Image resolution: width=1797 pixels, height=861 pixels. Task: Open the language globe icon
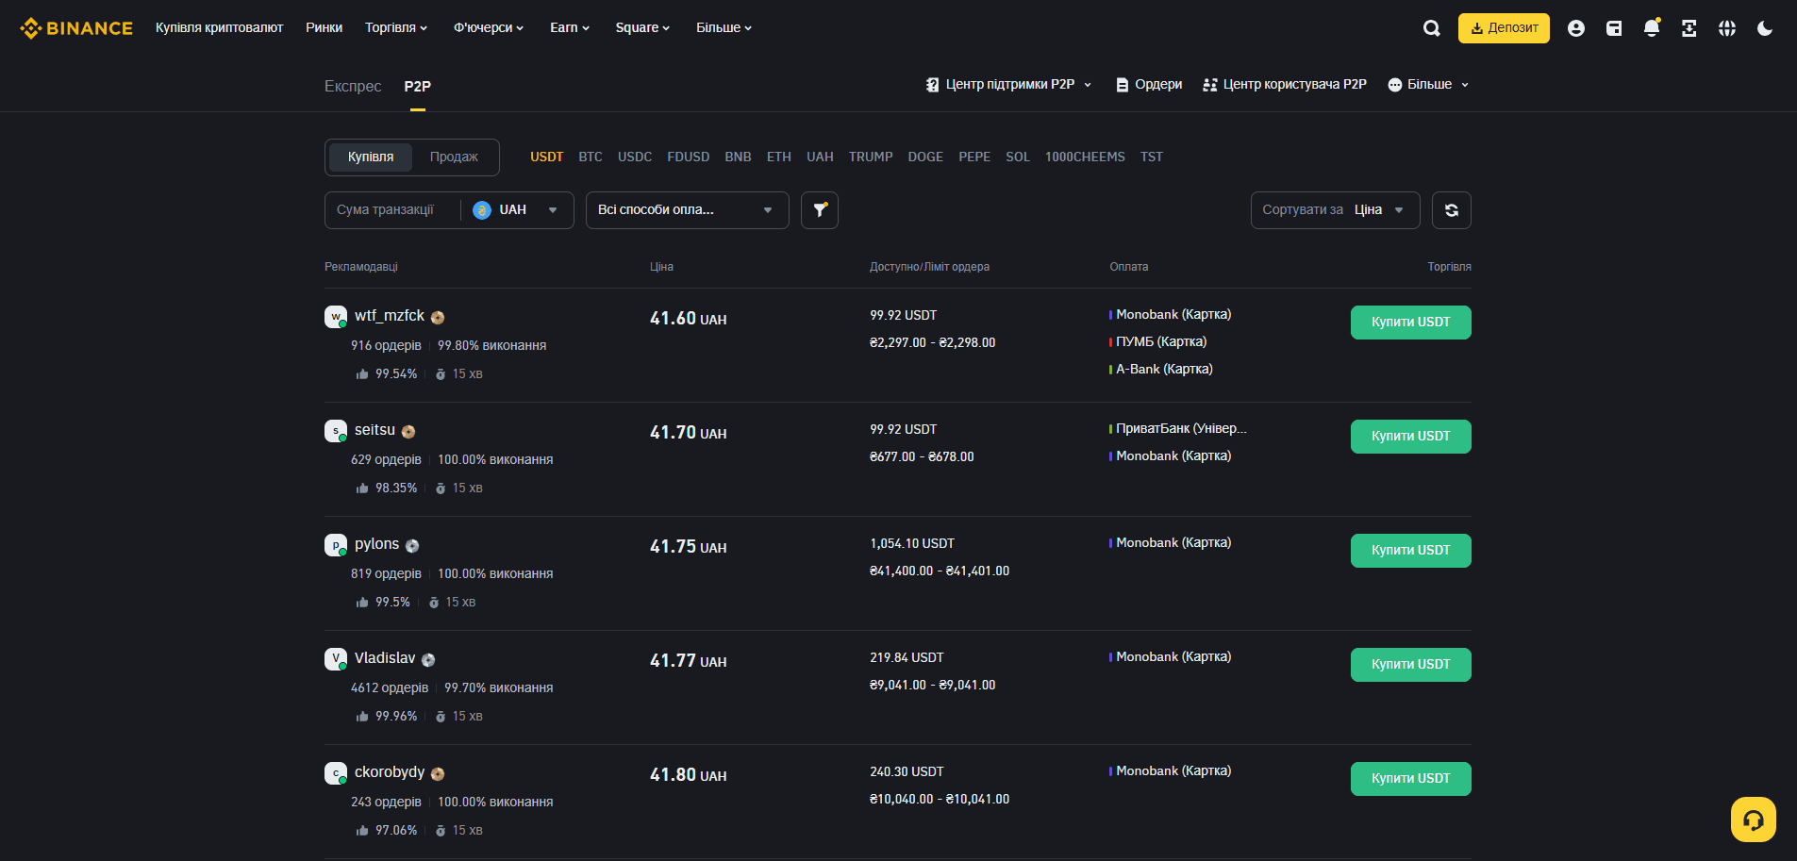tap(1726, 28)
